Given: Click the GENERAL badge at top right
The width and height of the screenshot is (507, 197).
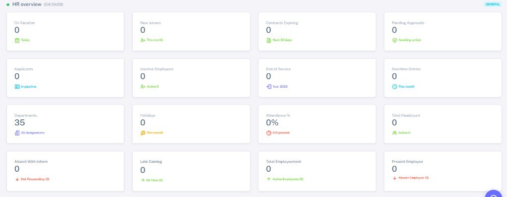Looking at the screenshot, I should point(493,4).
